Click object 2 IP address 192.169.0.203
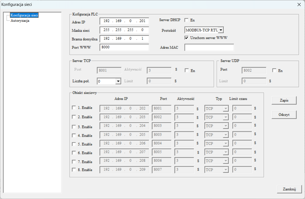The width and height of the screenshot is (305, 199). point(124,117)
